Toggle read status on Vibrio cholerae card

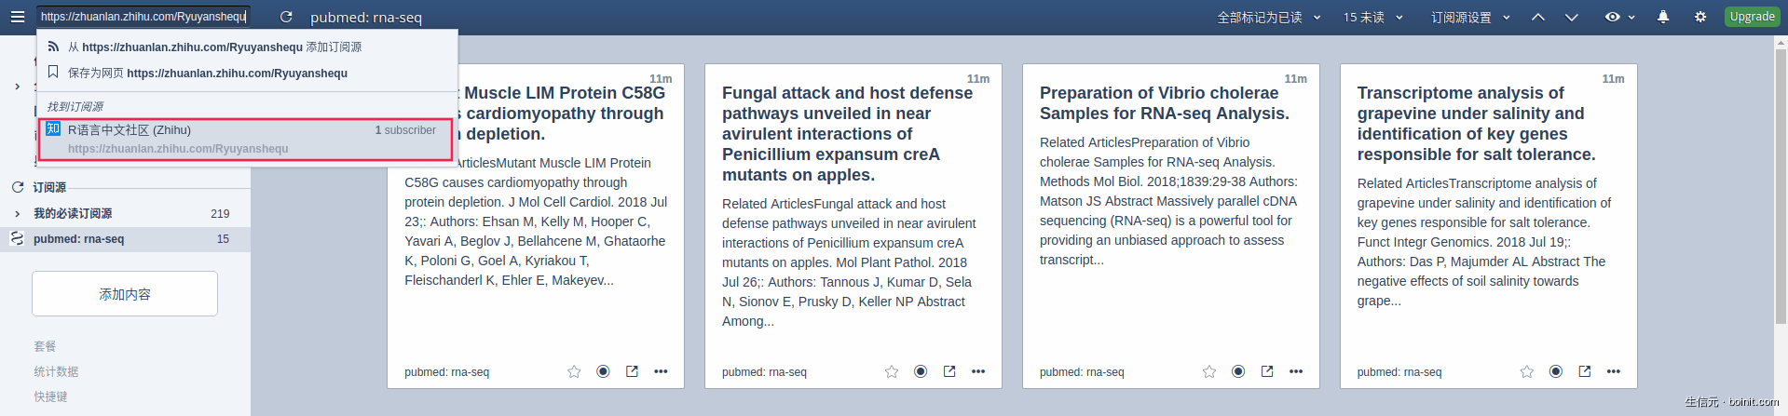(x=1238, y=371)
